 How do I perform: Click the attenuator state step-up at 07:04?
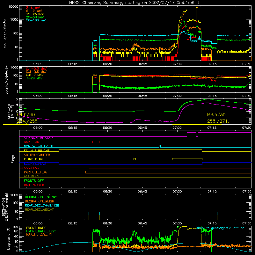coord(187,135)
